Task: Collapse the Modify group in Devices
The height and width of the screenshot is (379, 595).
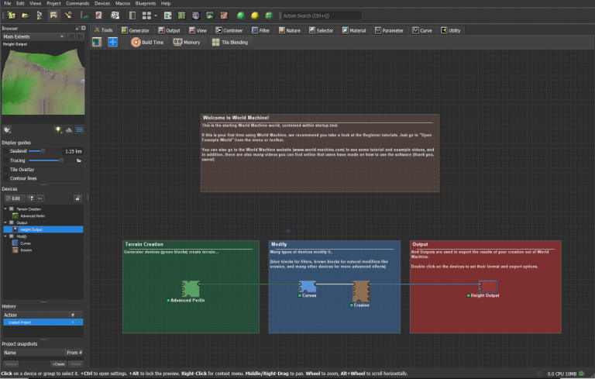Action: pos(5,236)
